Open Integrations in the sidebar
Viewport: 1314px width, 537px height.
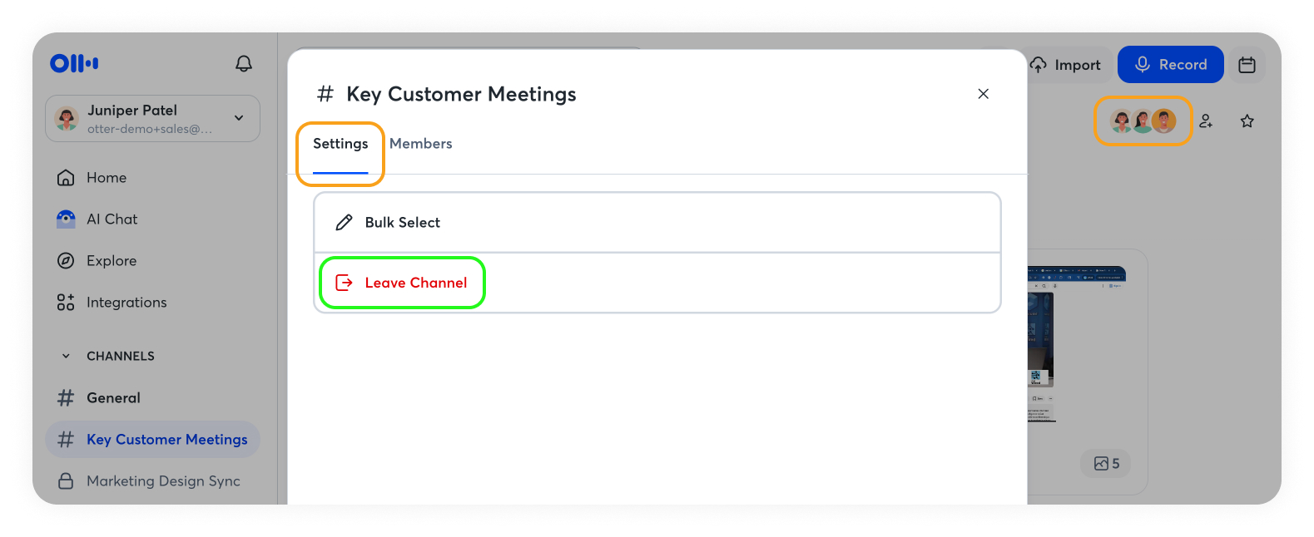(126, 303)
